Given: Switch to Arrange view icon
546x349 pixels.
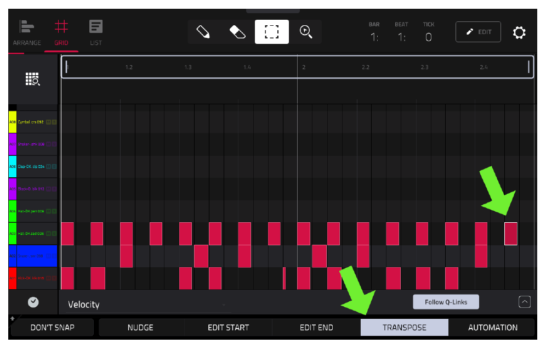Looking at the screenshot, I should [27, 33].
